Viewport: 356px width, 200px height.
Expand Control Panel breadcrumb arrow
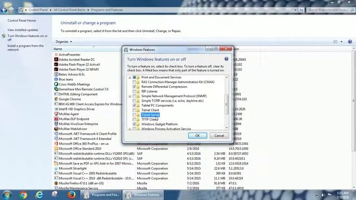coord(51,10)
